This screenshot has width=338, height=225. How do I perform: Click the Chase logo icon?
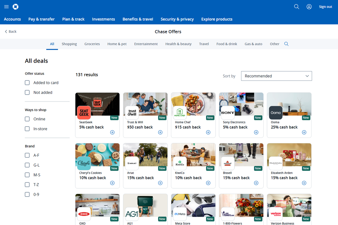(x=16, y=7)
